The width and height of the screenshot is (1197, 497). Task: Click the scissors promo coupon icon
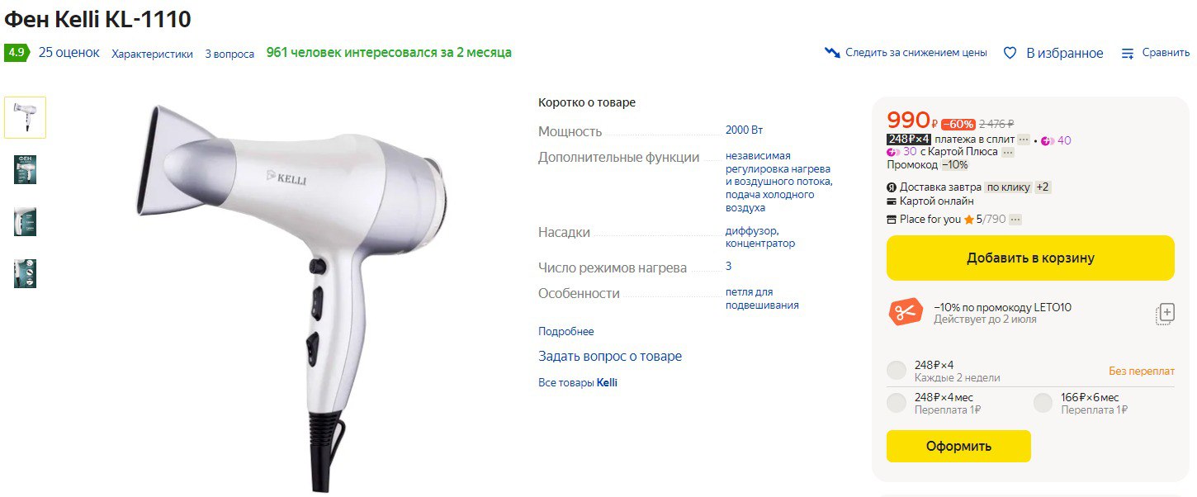906,313
